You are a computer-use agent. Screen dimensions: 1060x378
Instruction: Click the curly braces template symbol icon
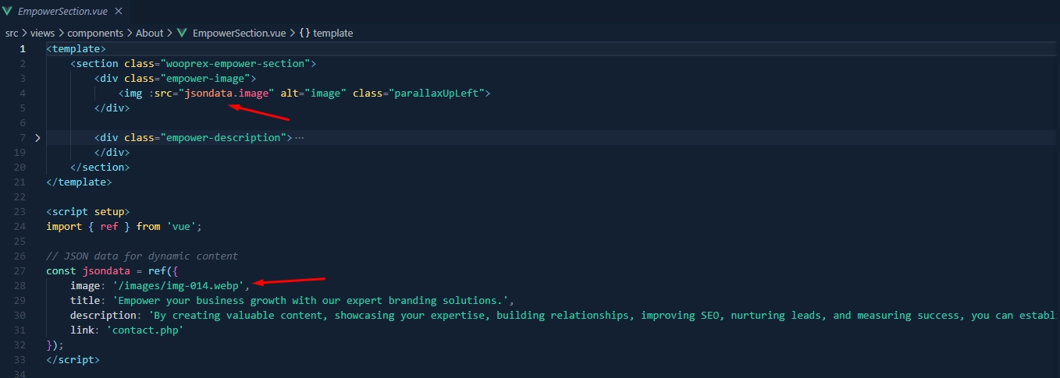(305, 34)
